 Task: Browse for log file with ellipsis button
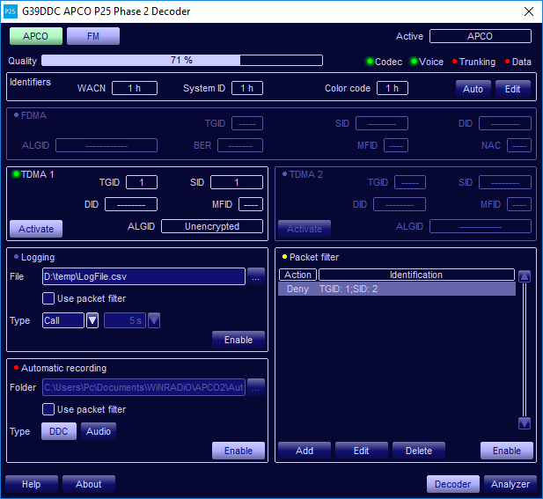coord(256,276)
